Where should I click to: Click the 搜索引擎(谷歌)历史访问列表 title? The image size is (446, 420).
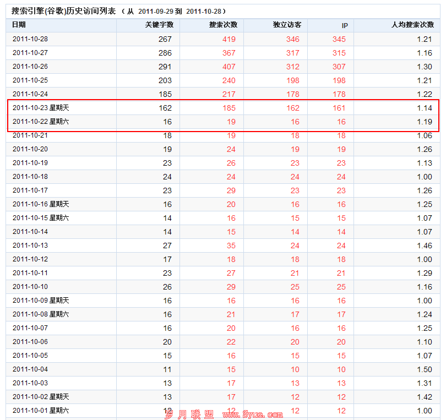[x=65, y=11]
